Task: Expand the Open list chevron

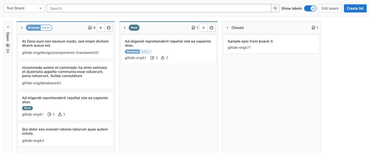Action: click(8, 27)
